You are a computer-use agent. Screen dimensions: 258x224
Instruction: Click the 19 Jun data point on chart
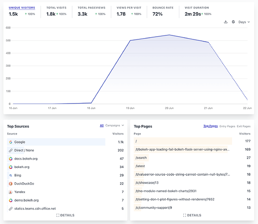click(x=130, y=40)
